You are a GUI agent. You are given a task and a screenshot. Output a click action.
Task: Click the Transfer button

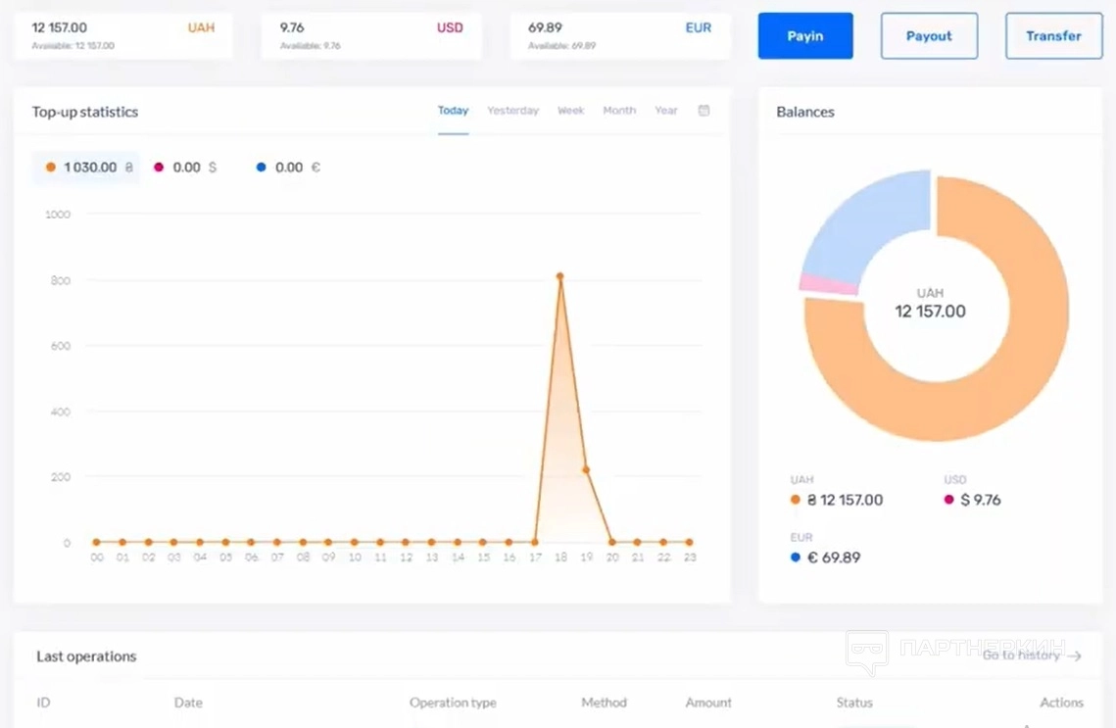[1053, 35]
